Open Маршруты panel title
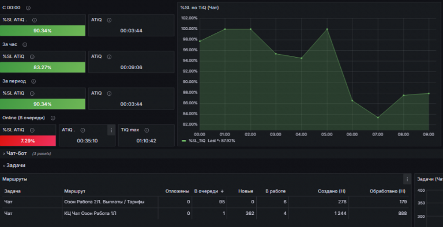 (x=14, y=179)
